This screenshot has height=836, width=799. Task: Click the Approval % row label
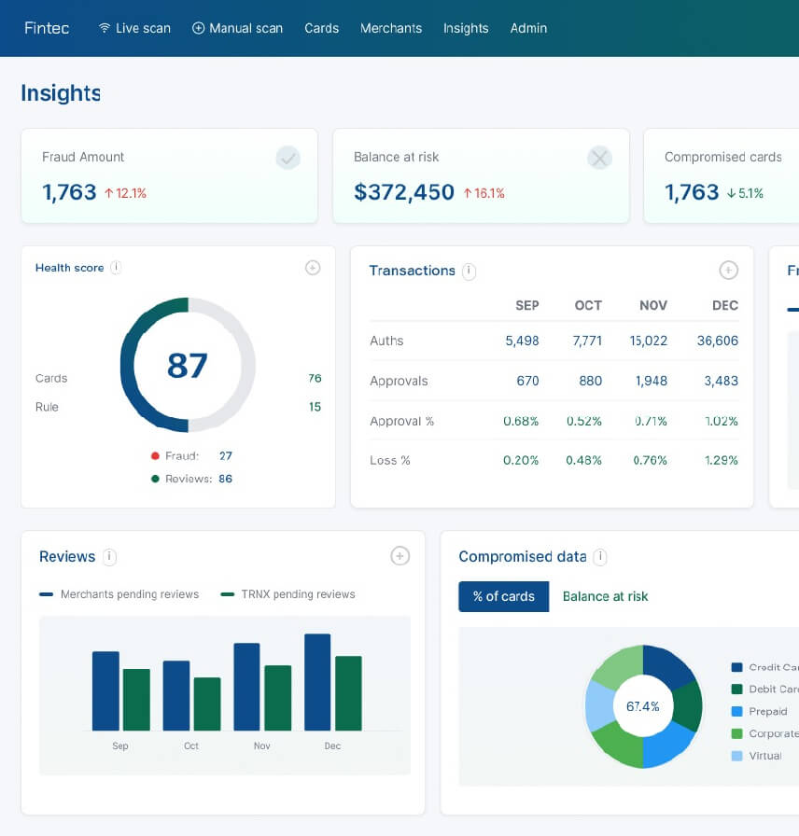401,421
